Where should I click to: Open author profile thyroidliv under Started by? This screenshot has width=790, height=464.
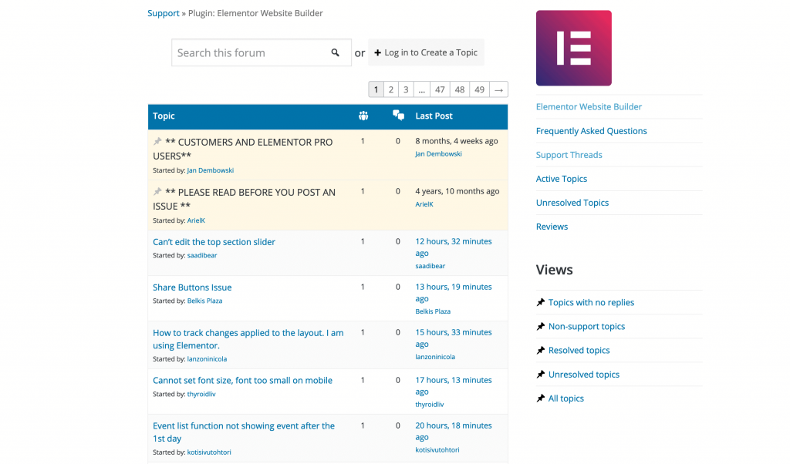[201, 394]
